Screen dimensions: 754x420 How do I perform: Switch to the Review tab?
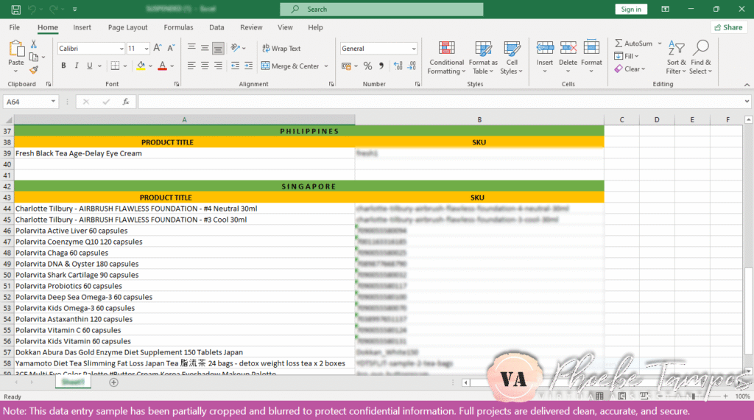click(x=251, y=27)
